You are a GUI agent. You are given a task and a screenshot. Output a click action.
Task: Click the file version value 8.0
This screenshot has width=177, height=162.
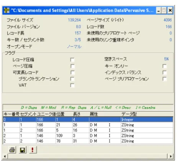click(79, 27)
